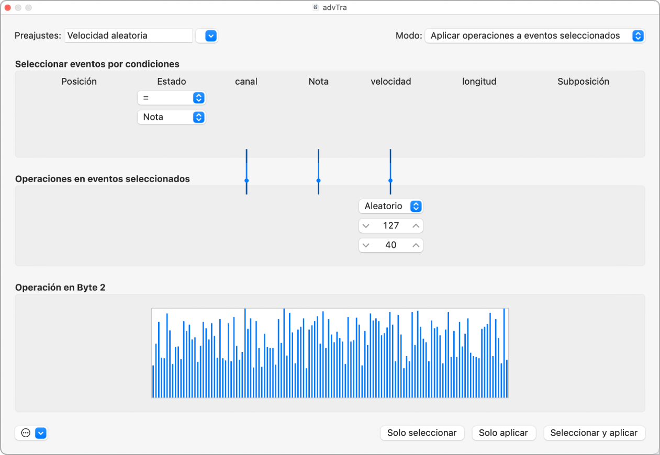Decrease the 127 value with down arrow
This screenshot has height=455, width=660.
(366, 226)
